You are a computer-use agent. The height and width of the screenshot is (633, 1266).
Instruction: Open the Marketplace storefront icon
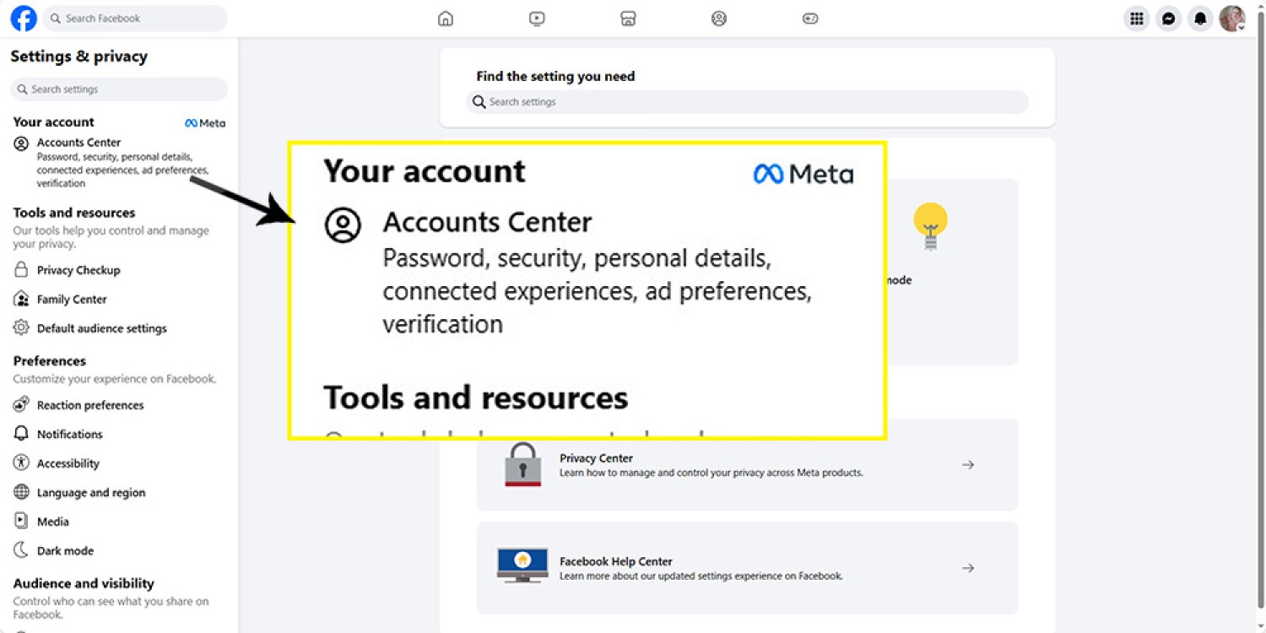pyautogui.click(x=628, y=19)
